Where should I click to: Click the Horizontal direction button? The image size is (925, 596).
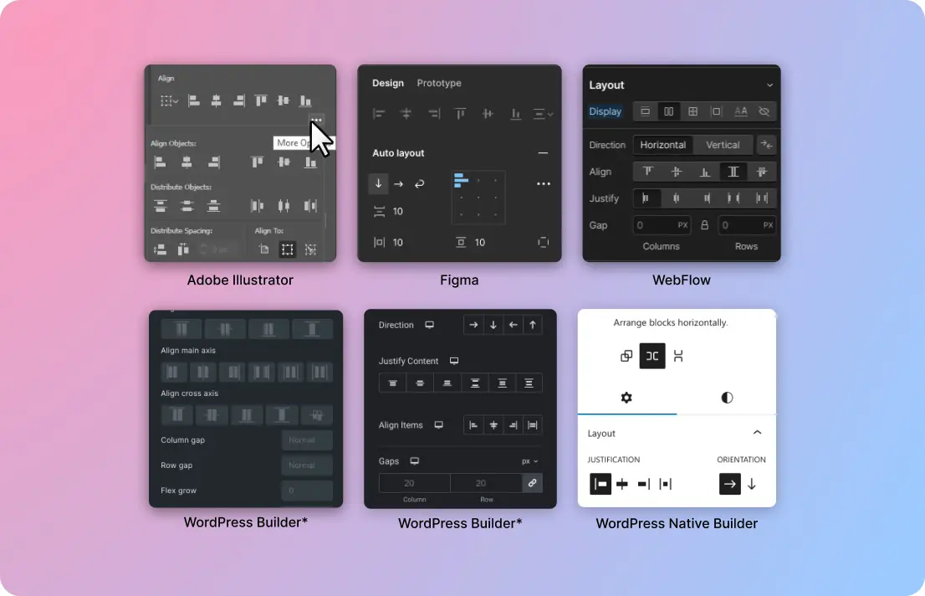coord(663,145)
